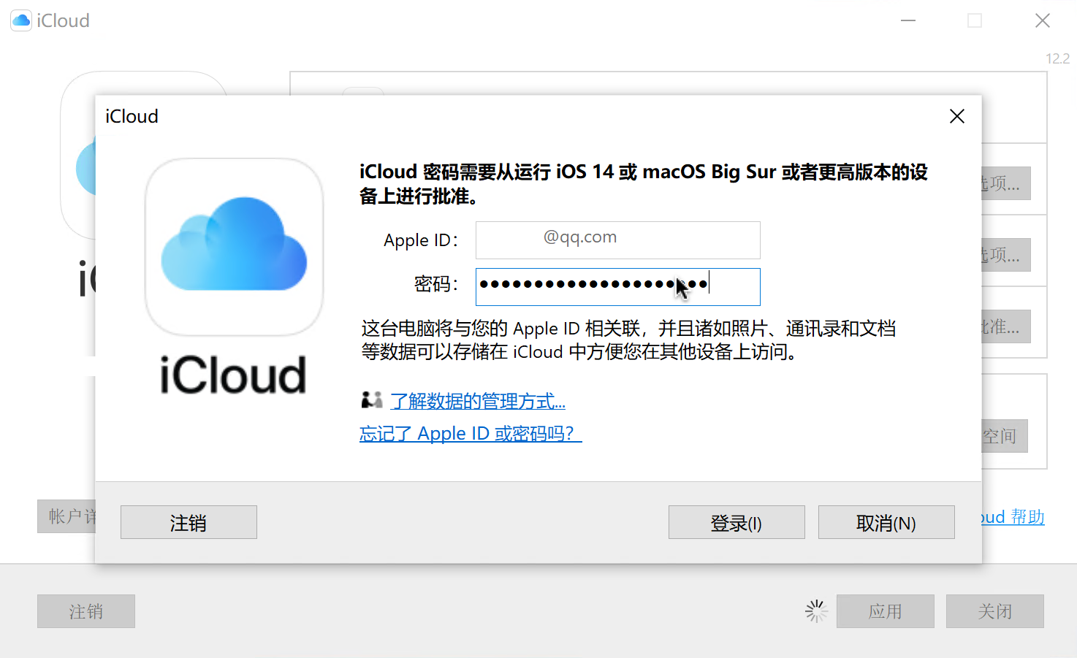Click the iCloud title bar app icon
Image resolution: width=1077 pixels, height=658 pixels.
point(21,20)
